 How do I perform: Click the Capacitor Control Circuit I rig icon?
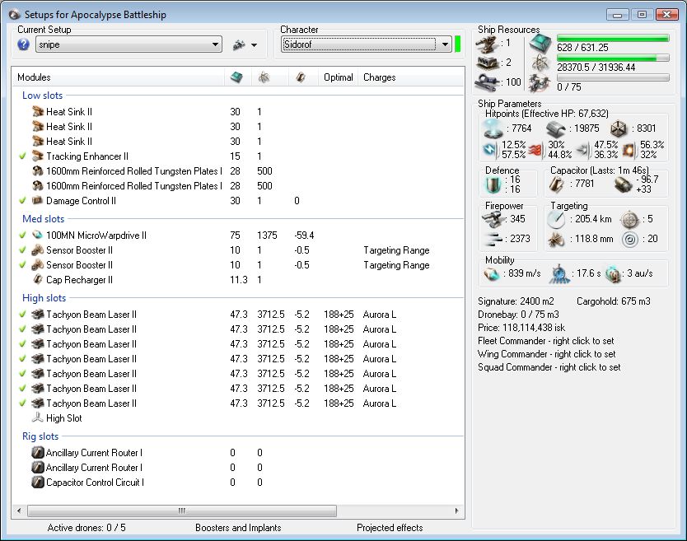38,483
